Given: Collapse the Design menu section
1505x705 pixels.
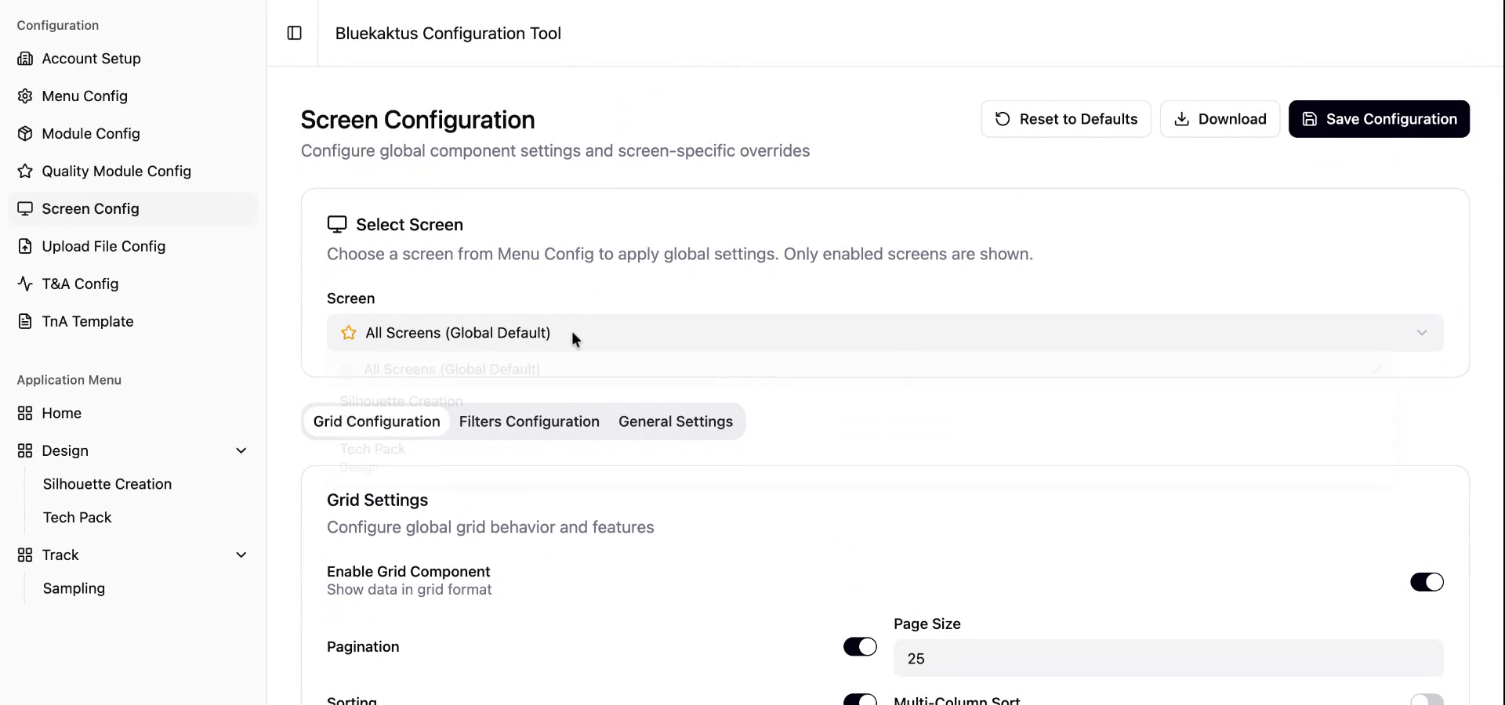Looking at the screenshot, I should (x=241, y=450).
